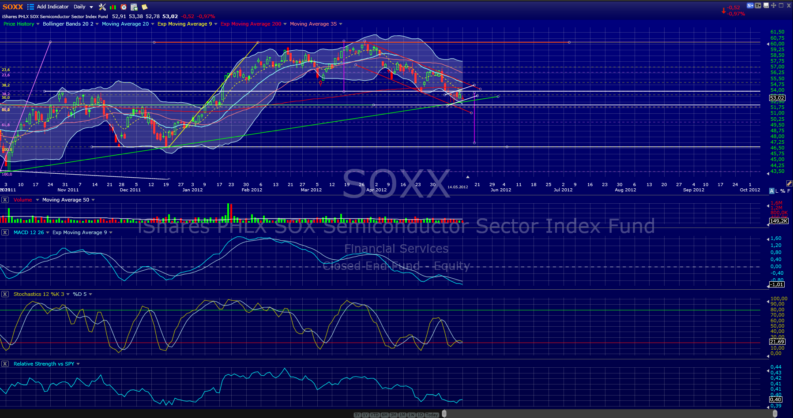Screen dimensions: 793x418
Task: Click the 149,2K volume value label
Action: [778, 221]
